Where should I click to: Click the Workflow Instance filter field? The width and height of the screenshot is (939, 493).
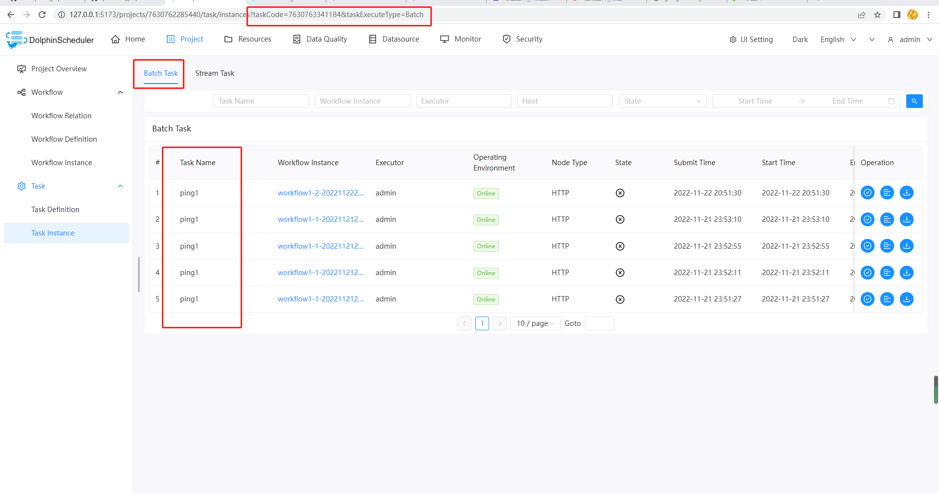[362, 101]
